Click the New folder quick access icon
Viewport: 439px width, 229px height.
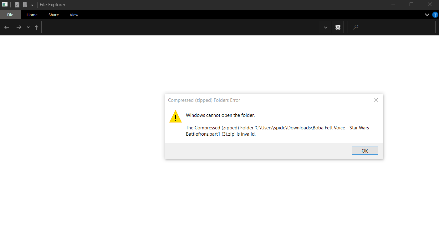(25, 5)
